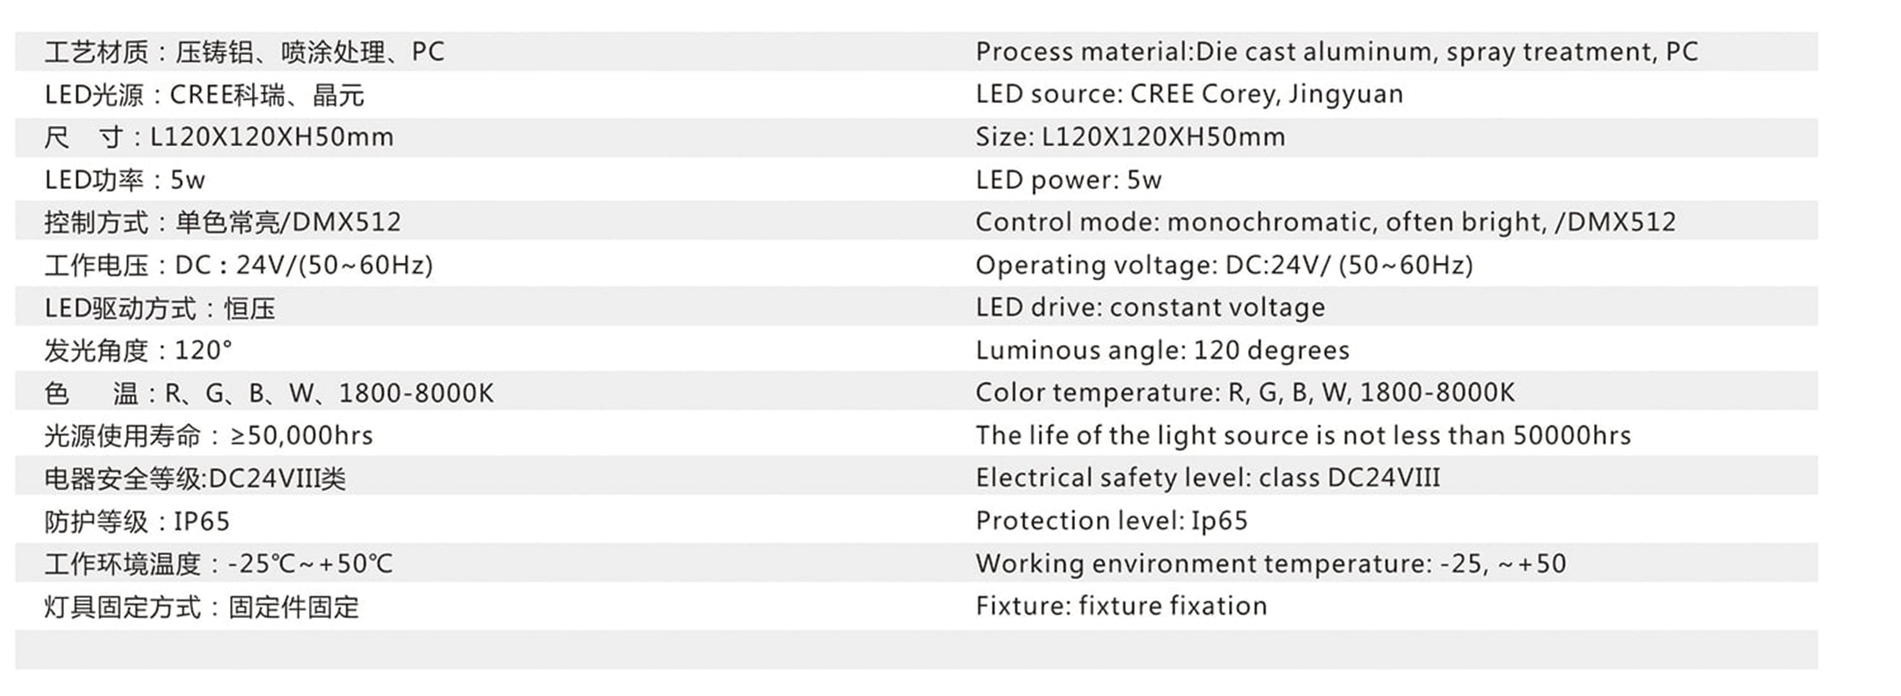Click the English 'Size: L120X120XH50mm' row

point(1130,137)
